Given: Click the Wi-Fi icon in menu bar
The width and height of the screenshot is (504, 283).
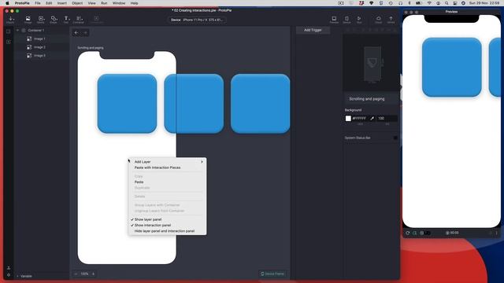Looking at the screenshot, I should coord(429,3).
